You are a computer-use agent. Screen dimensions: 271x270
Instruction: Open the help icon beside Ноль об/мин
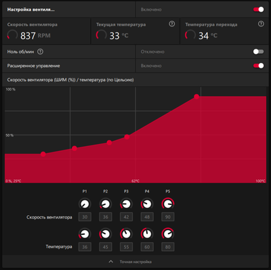(x=40, y=51)
